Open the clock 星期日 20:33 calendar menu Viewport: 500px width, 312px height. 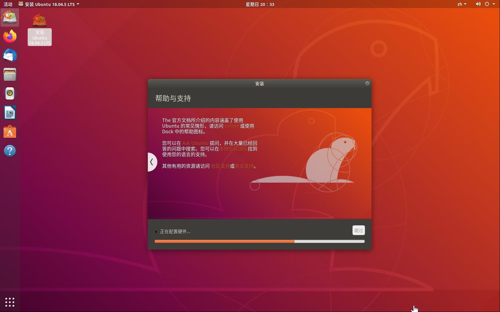click(x=260, y=4)
